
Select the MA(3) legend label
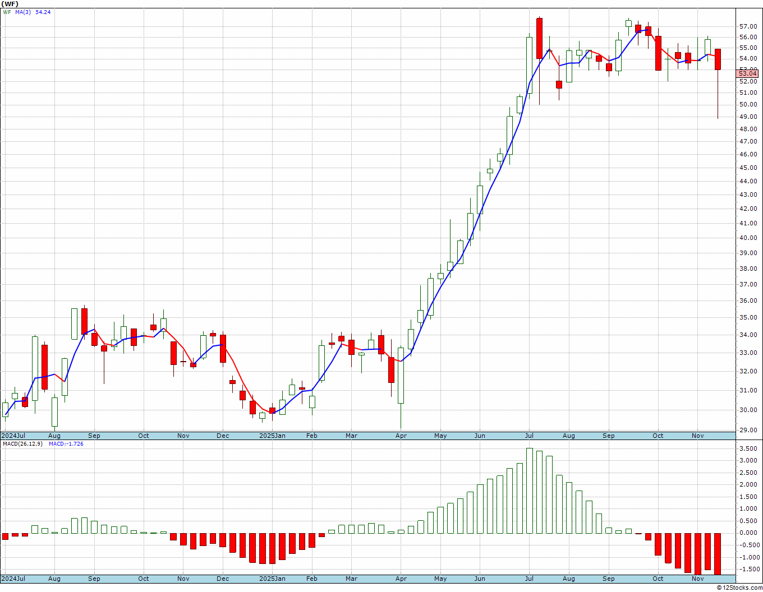(24, 12)
